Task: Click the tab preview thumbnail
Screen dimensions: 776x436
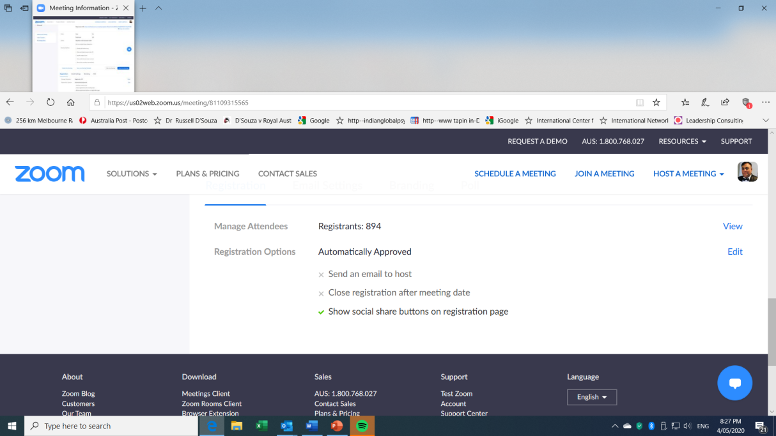Action: (84, 54)
